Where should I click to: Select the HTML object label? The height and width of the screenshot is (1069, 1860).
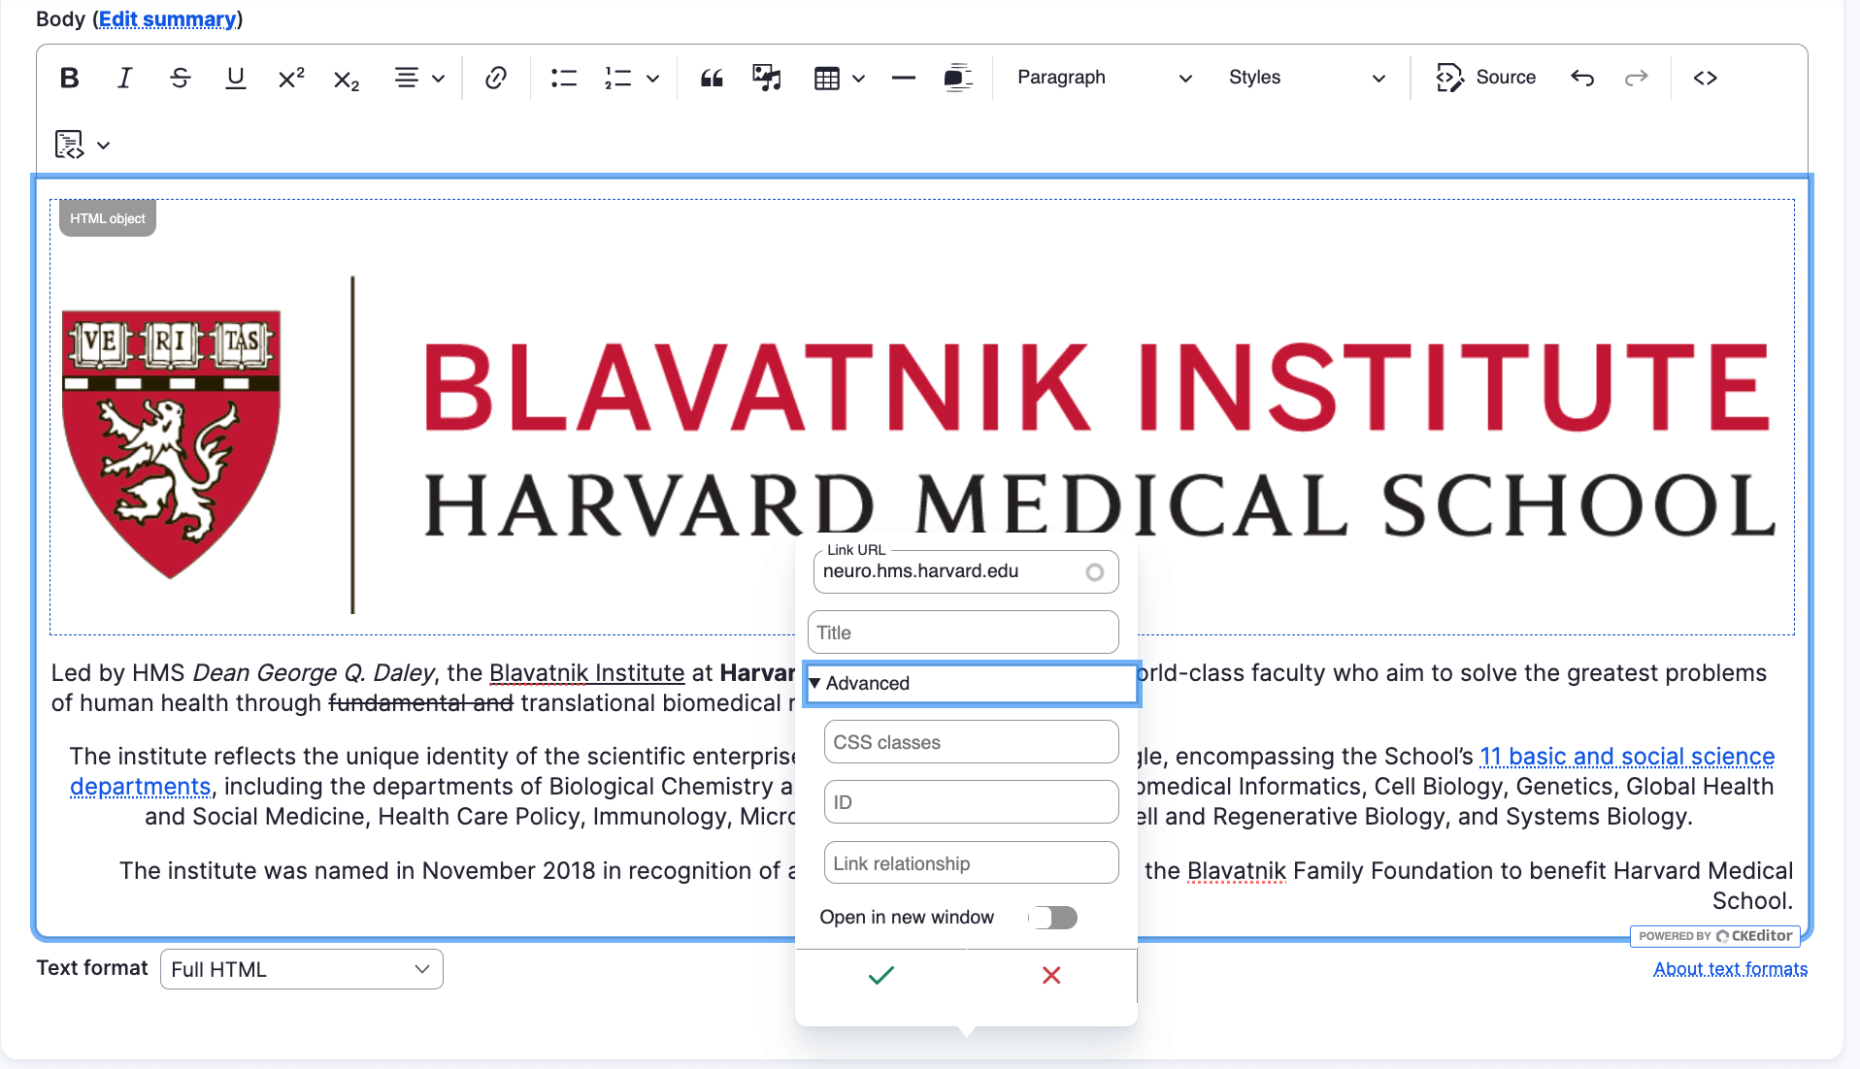[x=108, y=218]
